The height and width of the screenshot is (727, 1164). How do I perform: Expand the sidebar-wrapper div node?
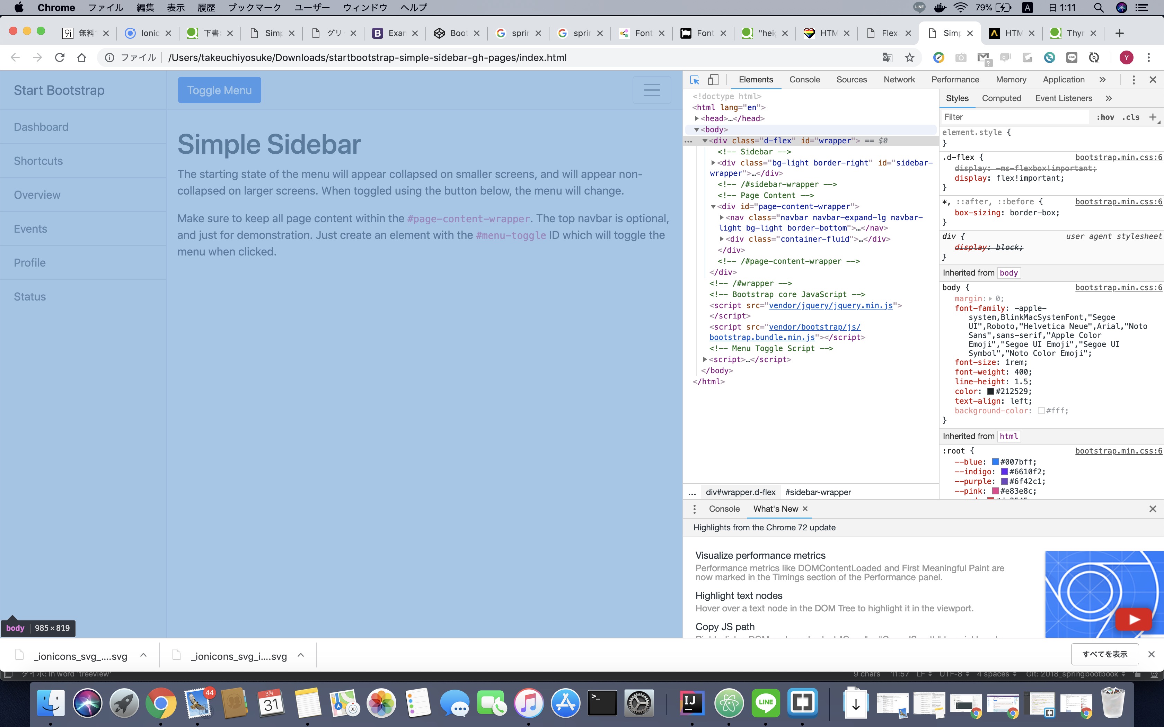point(713,163)
